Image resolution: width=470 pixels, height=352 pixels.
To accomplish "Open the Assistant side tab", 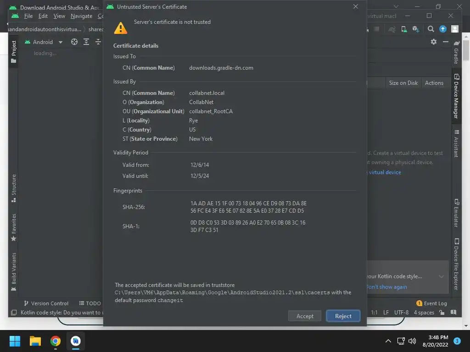I will click(456, 143).
